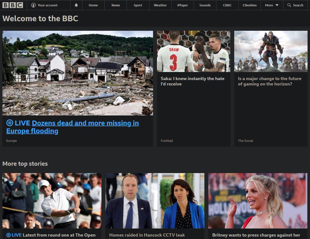Click The Social category tag
310x239 pixels.
tap(245, 141)
